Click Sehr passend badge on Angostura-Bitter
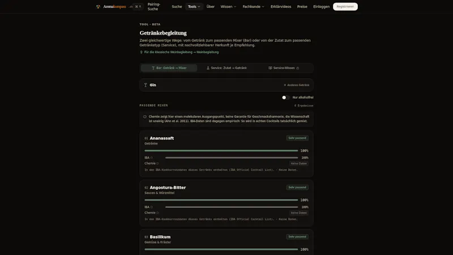 coord(297,188)
